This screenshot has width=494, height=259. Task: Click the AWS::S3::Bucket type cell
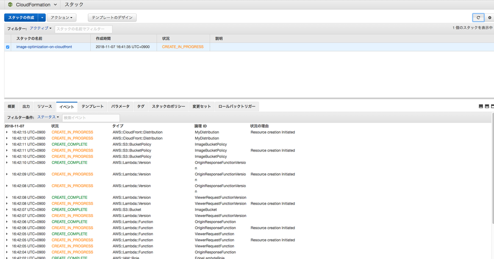(x=127, y=209)
